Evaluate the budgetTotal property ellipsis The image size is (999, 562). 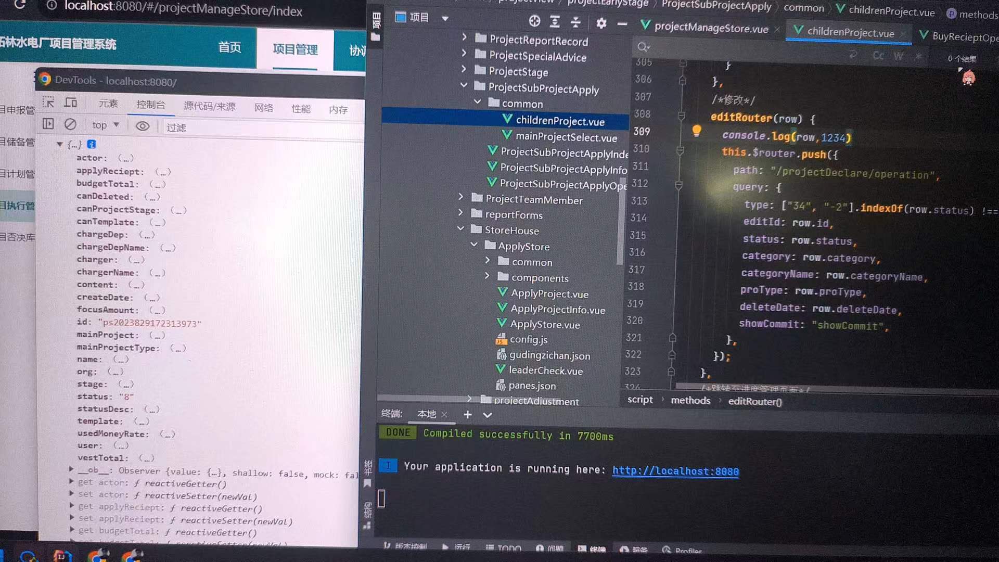click(x=158, y=184)
